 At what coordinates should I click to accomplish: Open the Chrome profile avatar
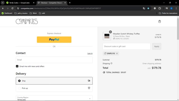tap(171, 8)
